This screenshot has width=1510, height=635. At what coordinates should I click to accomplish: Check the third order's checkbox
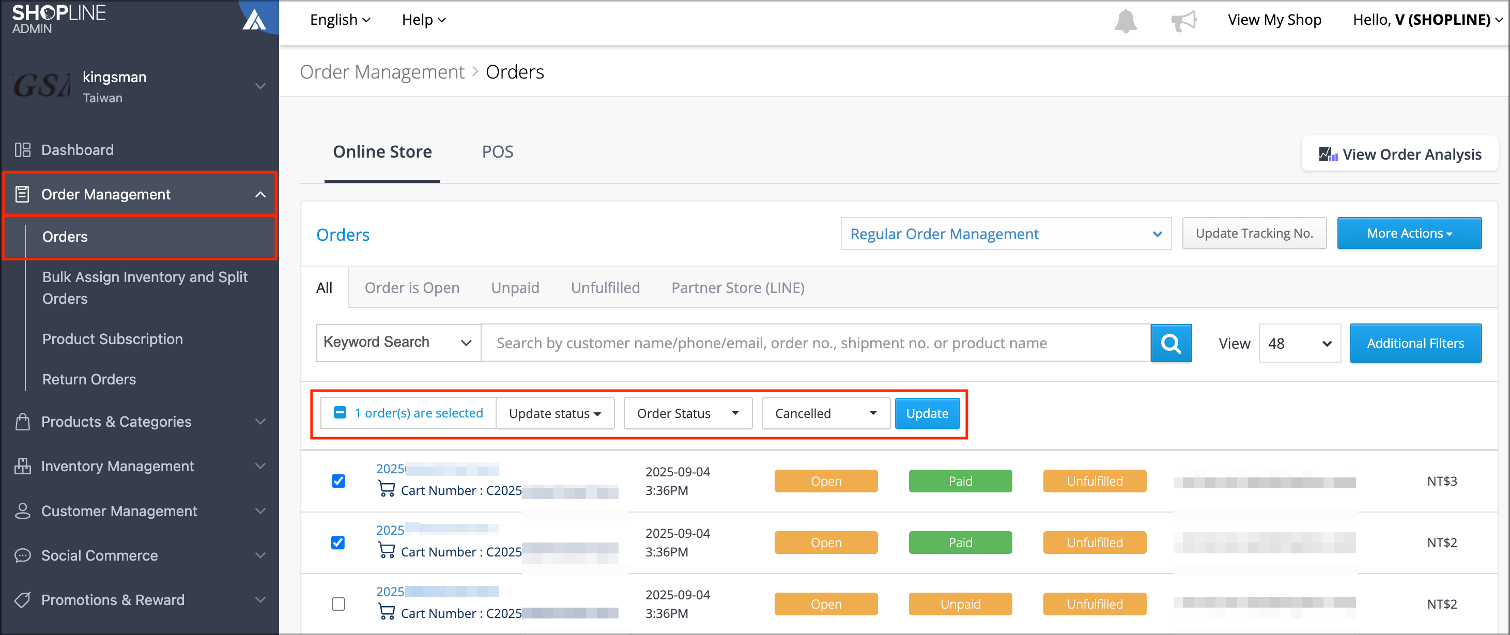(338, 604)
